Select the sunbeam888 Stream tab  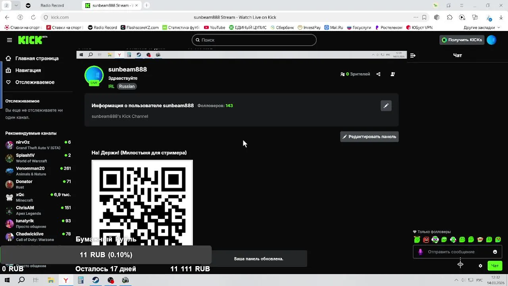pos(111,6)
